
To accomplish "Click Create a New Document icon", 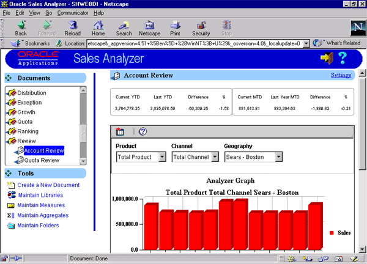I will 10,185.
